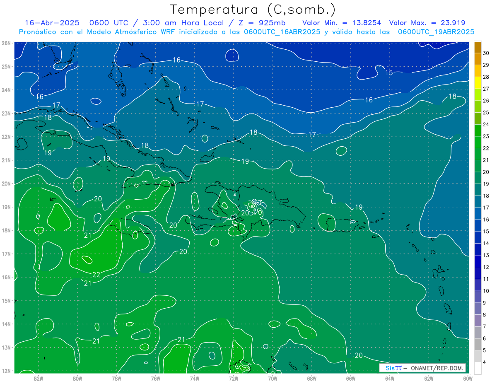497x384 pixels.
Task: Click the colorbar legend value "7"
Action: 485,326
